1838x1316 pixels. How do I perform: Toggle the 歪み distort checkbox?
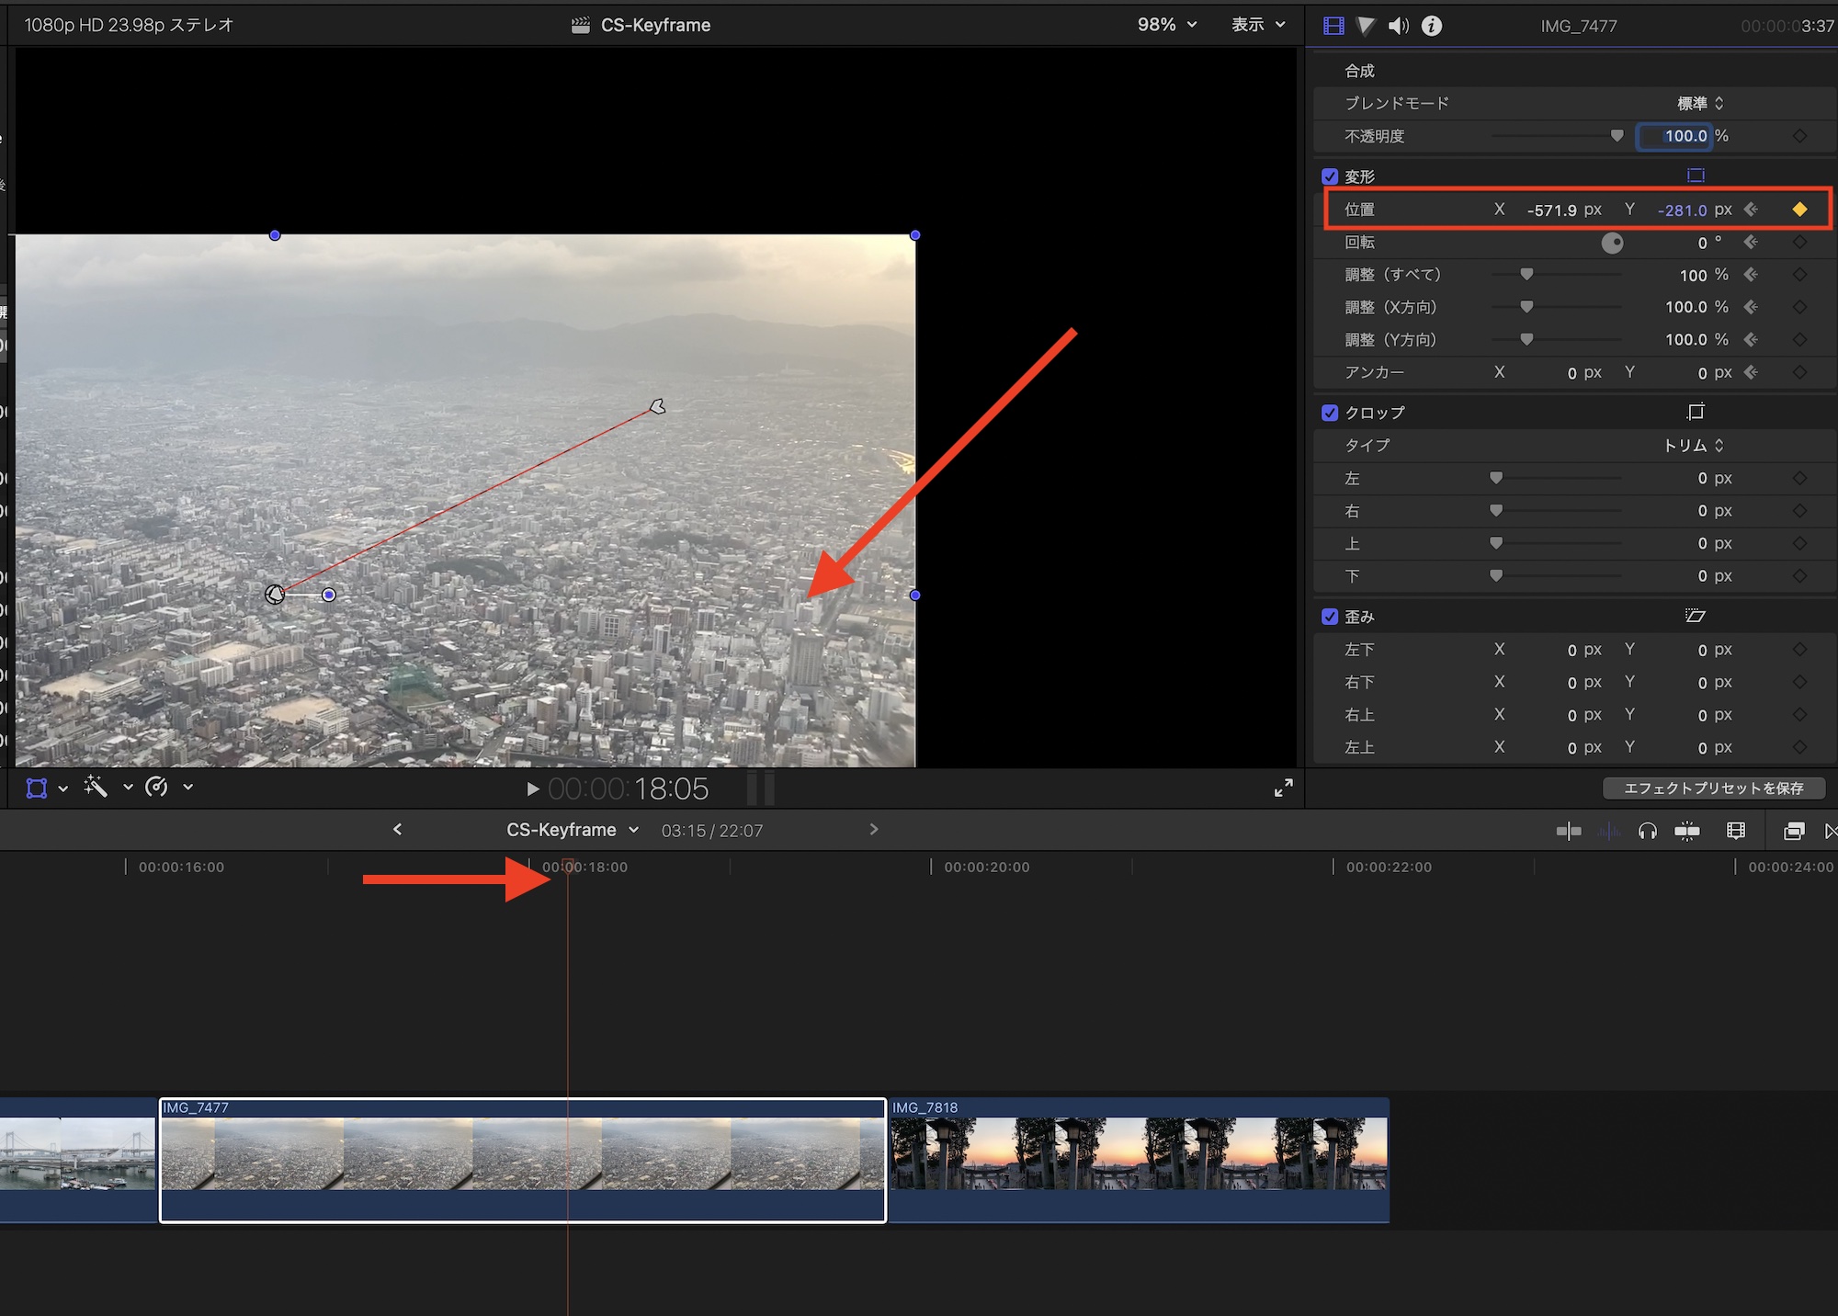[x=1330, y=617]
